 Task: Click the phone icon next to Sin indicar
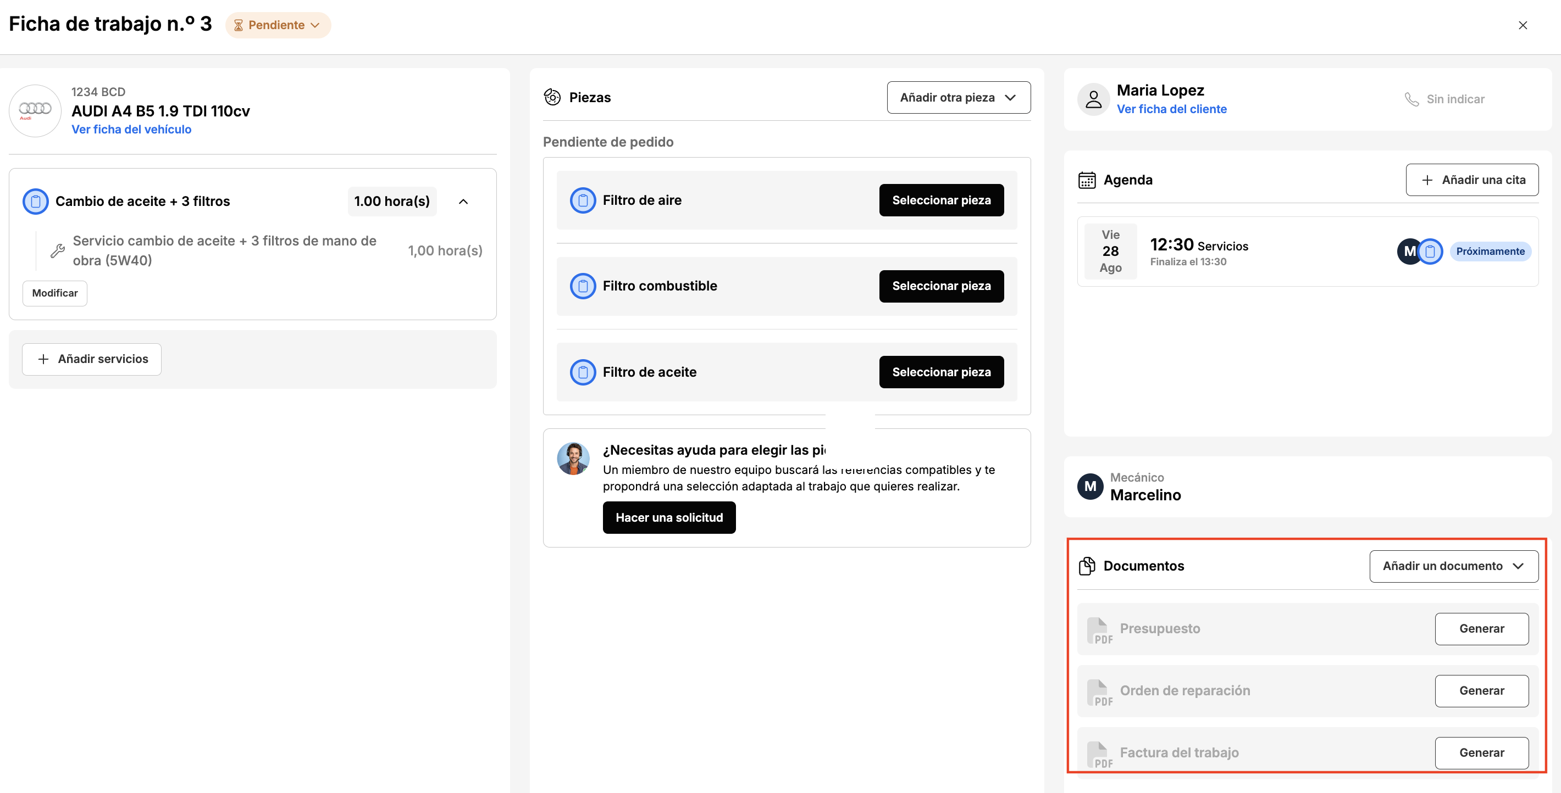click(1411, 99)
